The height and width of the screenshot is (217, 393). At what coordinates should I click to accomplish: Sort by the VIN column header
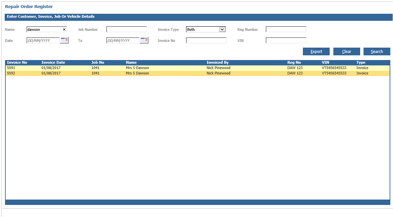click(x=325, y=62)
